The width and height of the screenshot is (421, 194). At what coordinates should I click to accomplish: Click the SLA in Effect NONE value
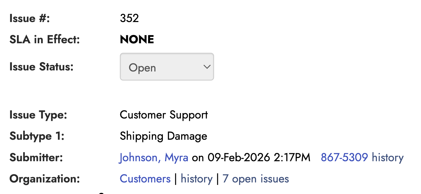point(137,39)
